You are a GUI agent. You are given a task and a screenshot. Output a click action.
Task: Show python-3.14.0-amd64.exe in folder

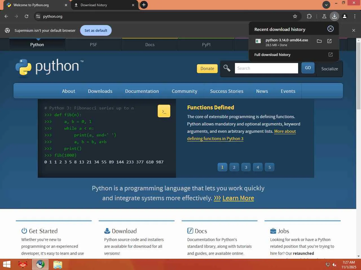pos(319,41)
